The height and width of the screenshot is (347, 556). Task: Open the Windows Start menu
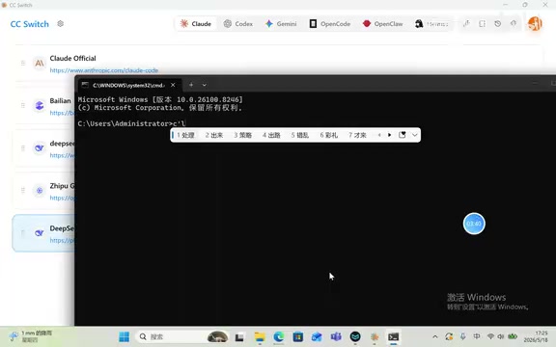coord(125,336)
